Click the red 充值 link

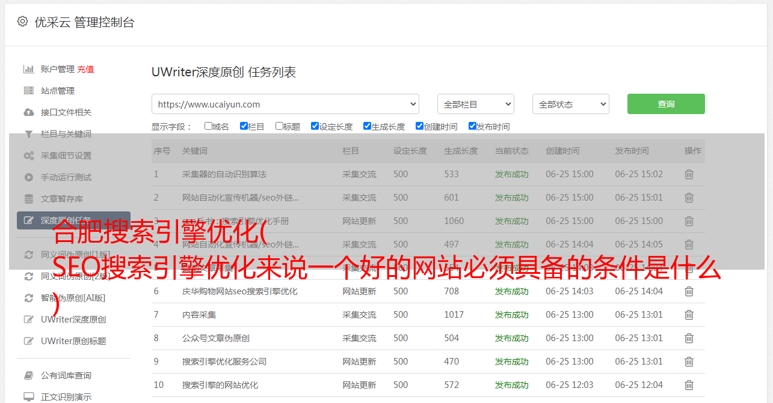point(85,69)
